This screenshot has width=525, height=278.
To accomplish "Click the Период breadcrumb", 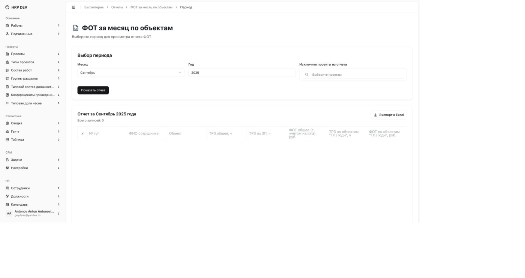I will coord(186,7).
